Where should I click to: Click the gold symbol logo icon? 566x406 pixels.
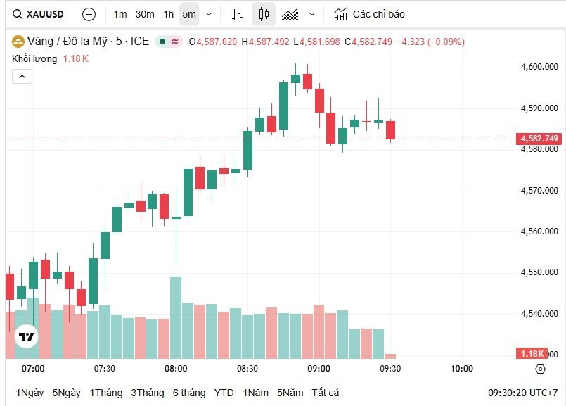coord(18,42)
